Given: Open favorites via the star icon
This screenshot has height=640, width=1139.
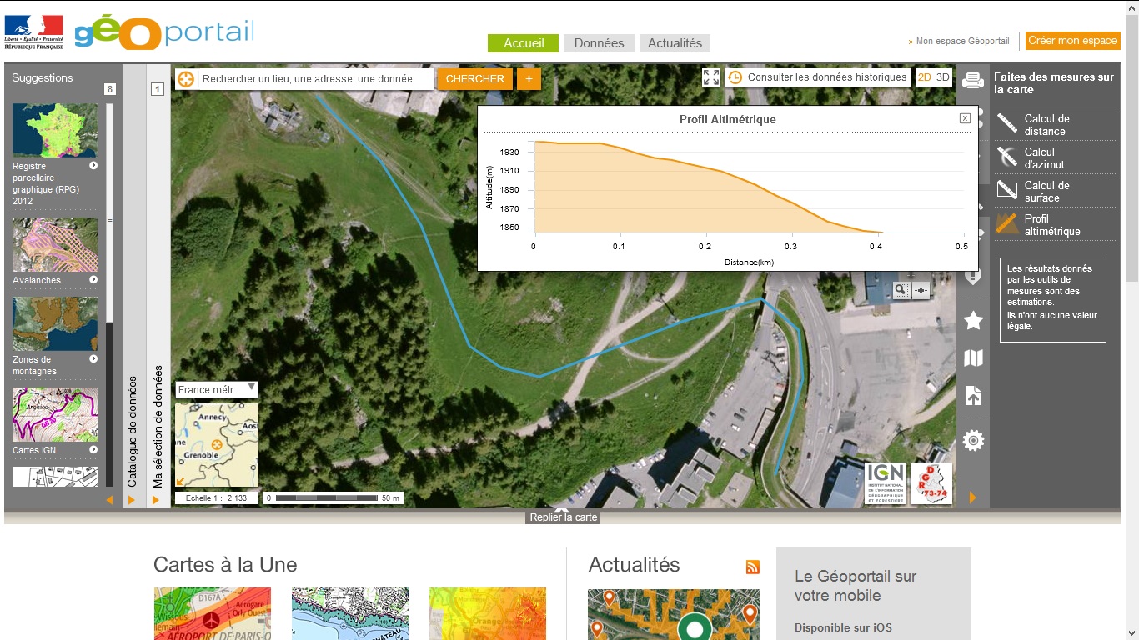Looking at the screenshot, I should click(973, 320).
